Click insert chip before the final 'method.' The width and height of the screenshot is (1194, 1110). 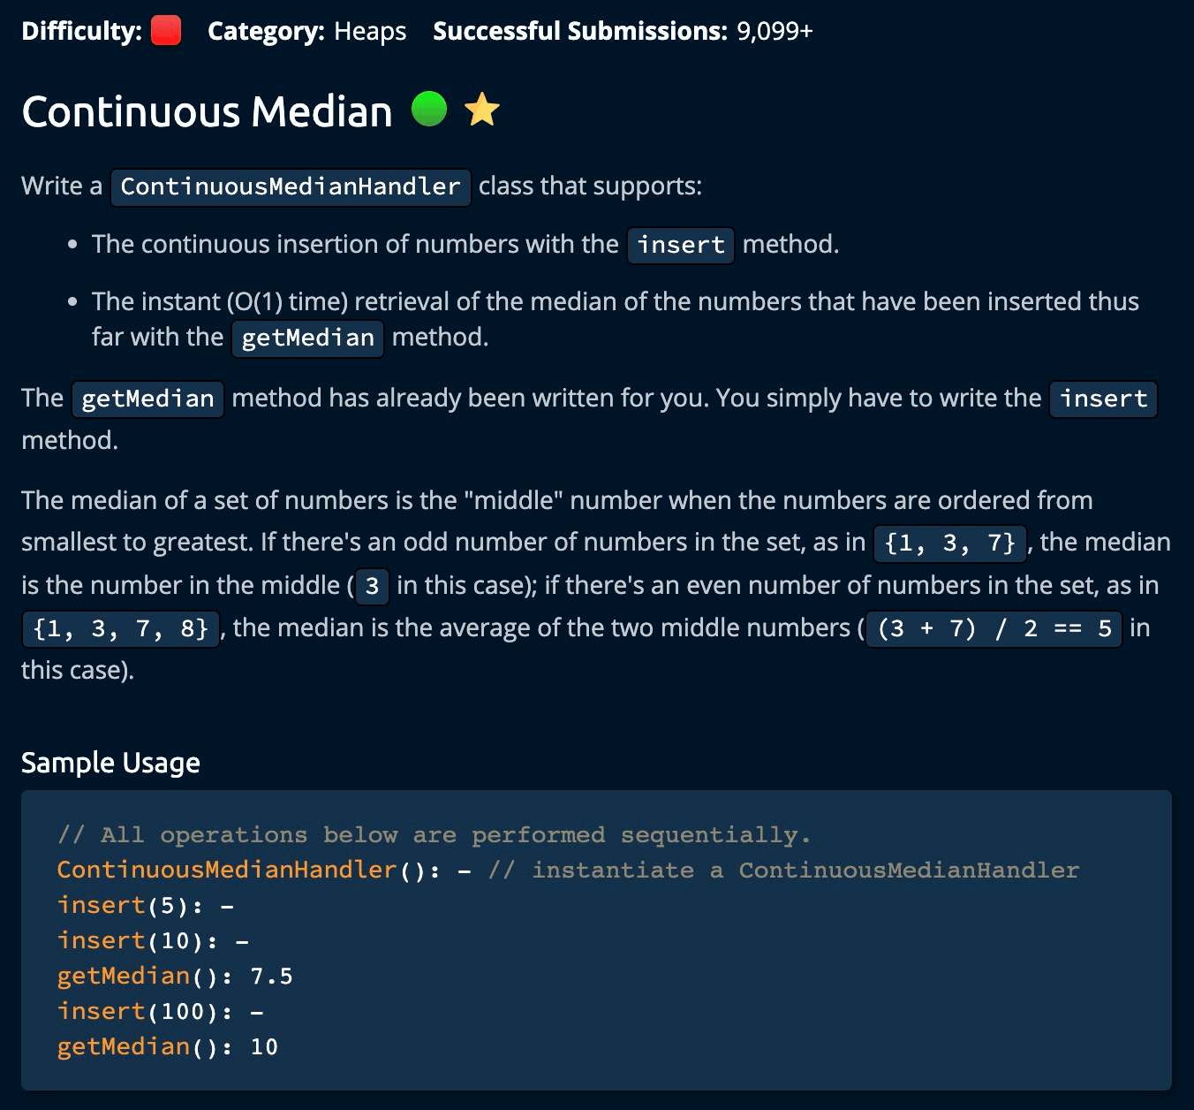point(1103,399)
